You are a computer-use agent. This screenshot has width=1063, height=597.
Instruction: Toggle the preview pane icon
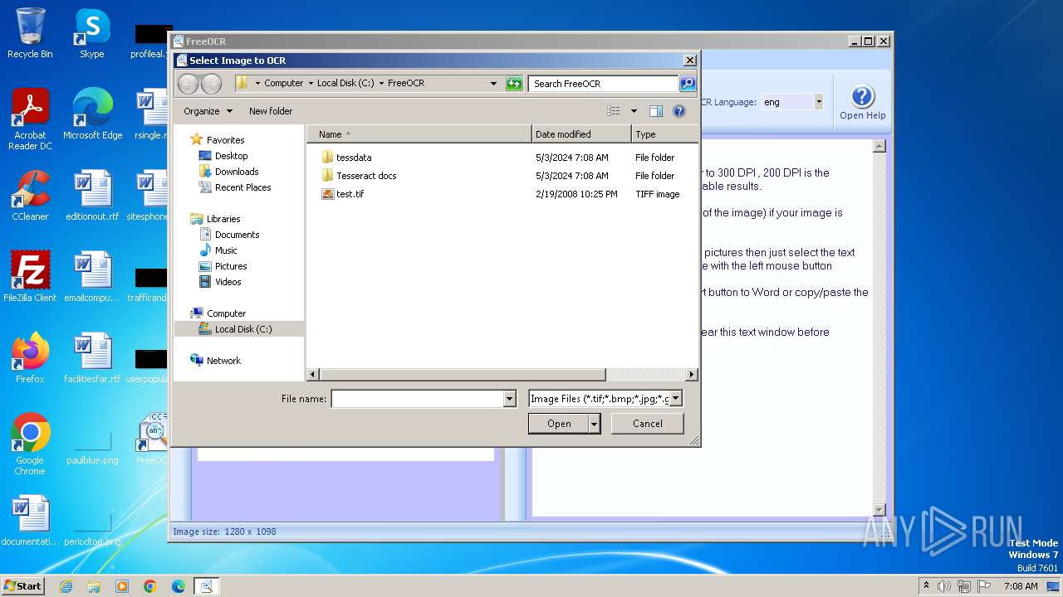[x=655, y=111]
